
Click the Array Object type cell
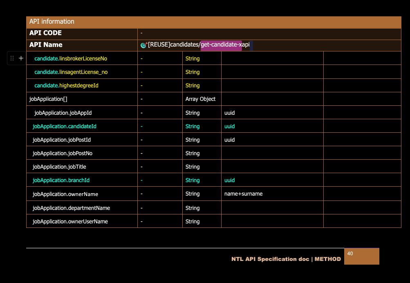pyautogui.click(x=200, y=99)
